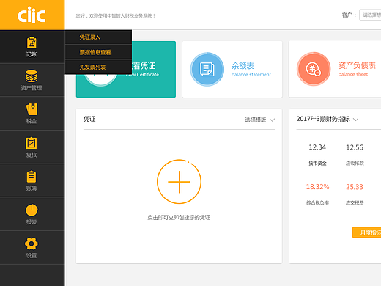Open the 余额表 balance statement link
Image resolution: width=381 pixels, height=286 pixels.
tap(251, 69)
